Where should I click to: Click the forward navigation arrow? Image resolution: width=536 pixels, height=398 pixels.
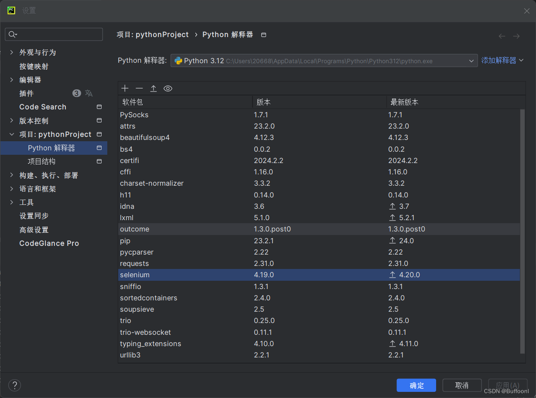[516, 36]
